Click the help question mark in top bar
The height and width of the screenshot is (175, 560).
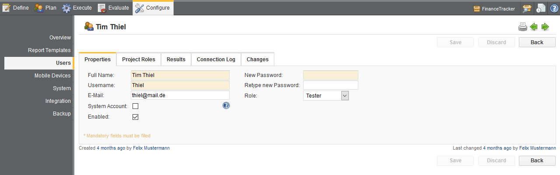554,8
